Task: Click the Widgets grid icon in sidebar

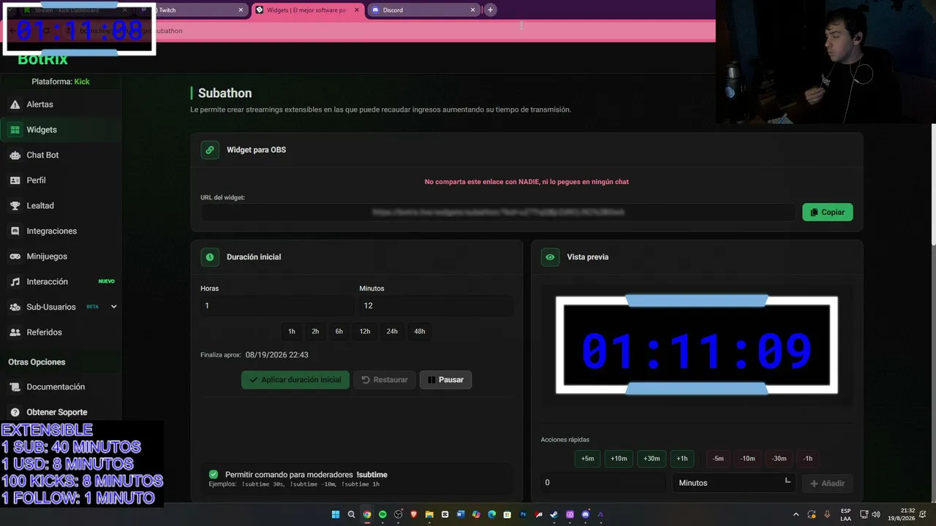Action: pyautogui.click(x=15, y=130)
